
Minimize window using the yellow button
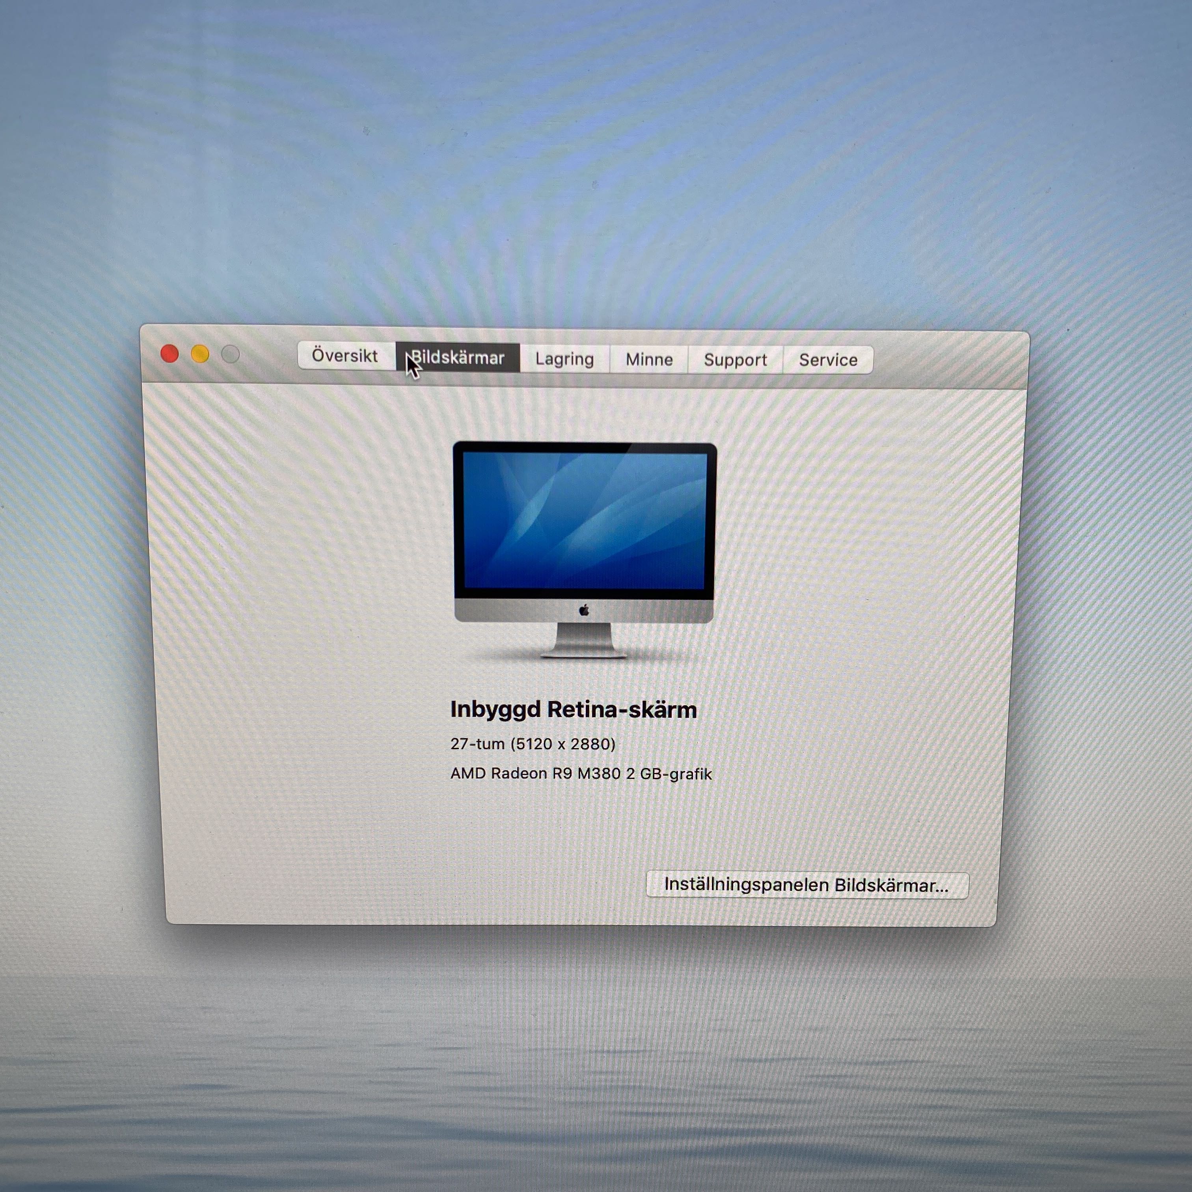pos(200,354)
